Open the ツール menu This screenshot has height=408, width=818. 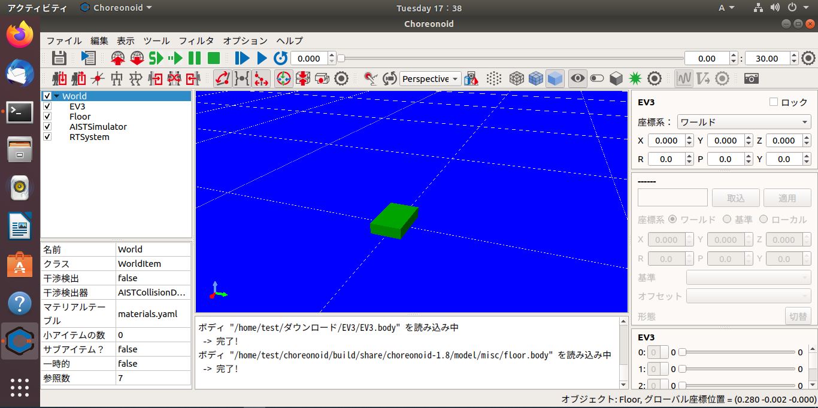pos(157,41)
